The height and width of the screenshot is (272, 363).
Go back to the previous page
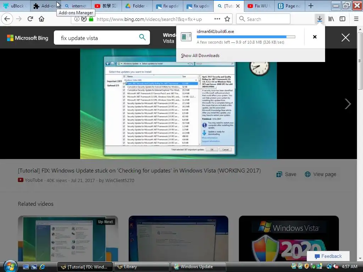[7, 19]
